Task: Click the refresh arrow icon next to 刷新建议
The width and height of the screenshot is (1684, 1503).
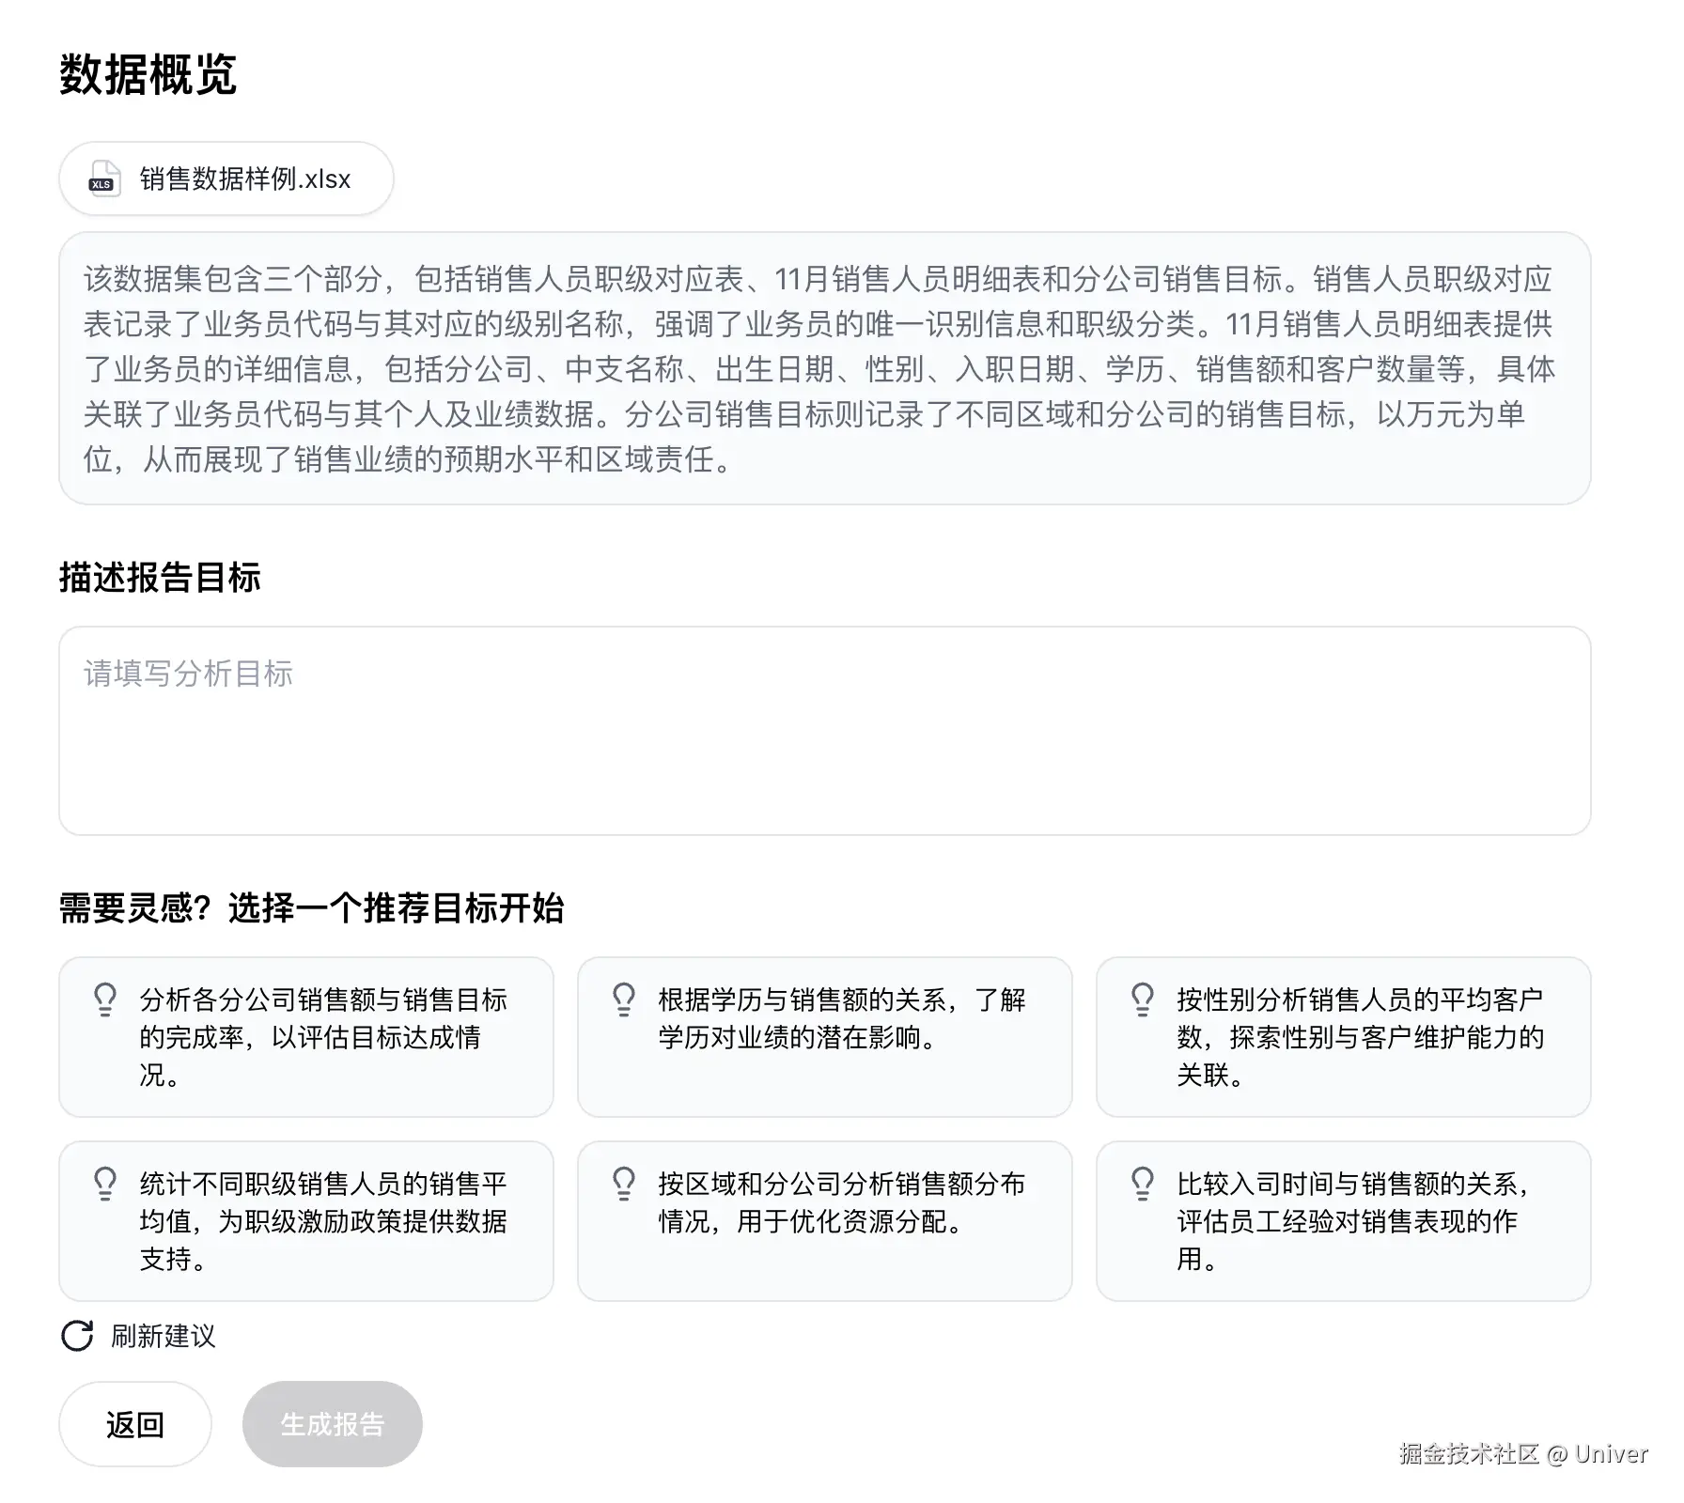Action: [75, 1336]
